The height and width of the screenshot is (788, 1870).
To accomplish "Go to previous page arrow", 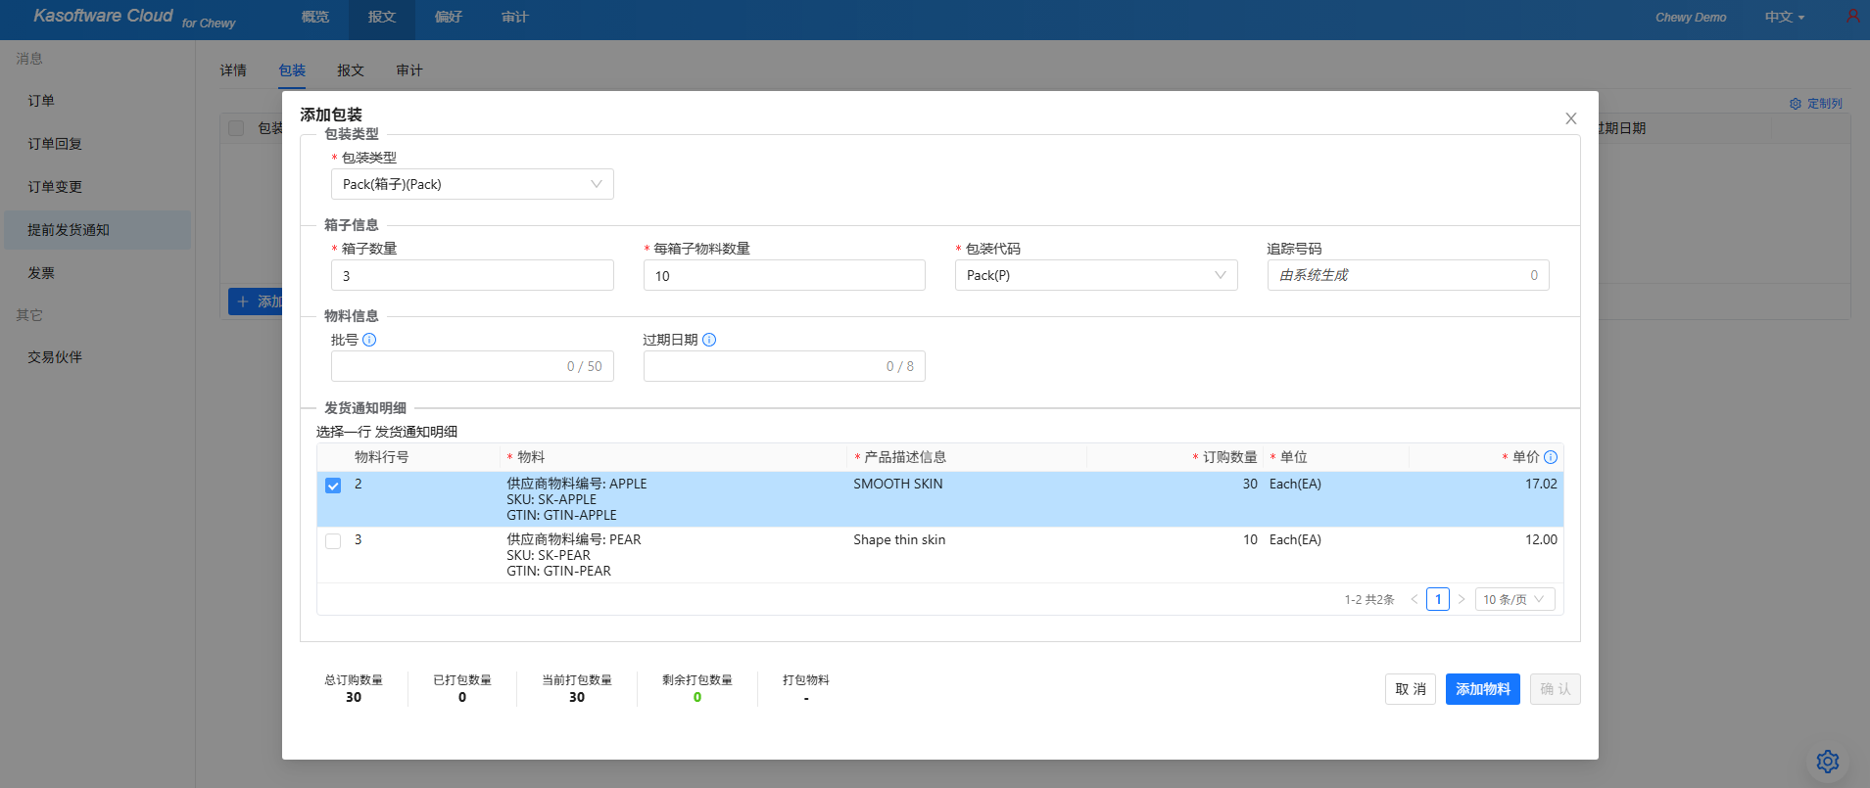I will point(1414,599).
